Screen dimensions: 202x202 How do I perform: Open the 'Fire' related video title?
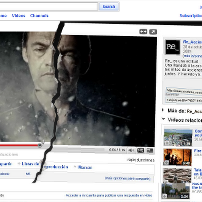pos(198,151)
